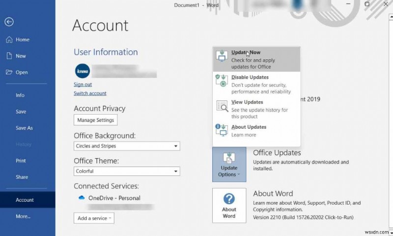
Task: Click the Manage Settings button
Action: (95, 120)
